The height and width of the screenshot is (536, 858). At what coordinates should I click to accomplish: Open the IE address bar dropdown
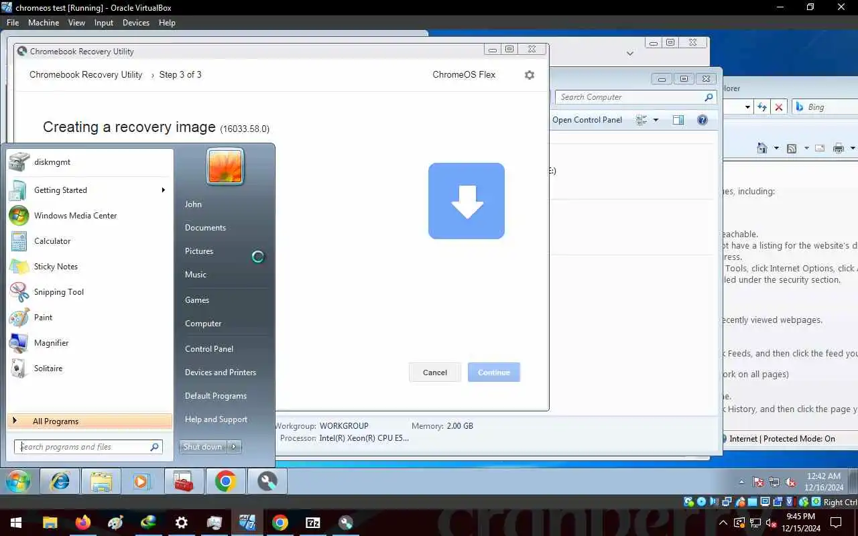tap(747, 107)
